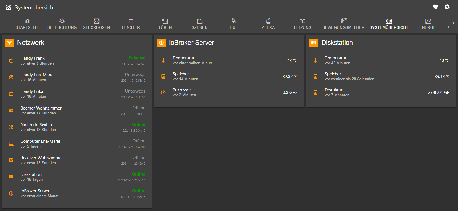The width and height of the screenshot is (458, 211).
Task: Click the Netzwerk wifi card icon
Action: point(9,43)
